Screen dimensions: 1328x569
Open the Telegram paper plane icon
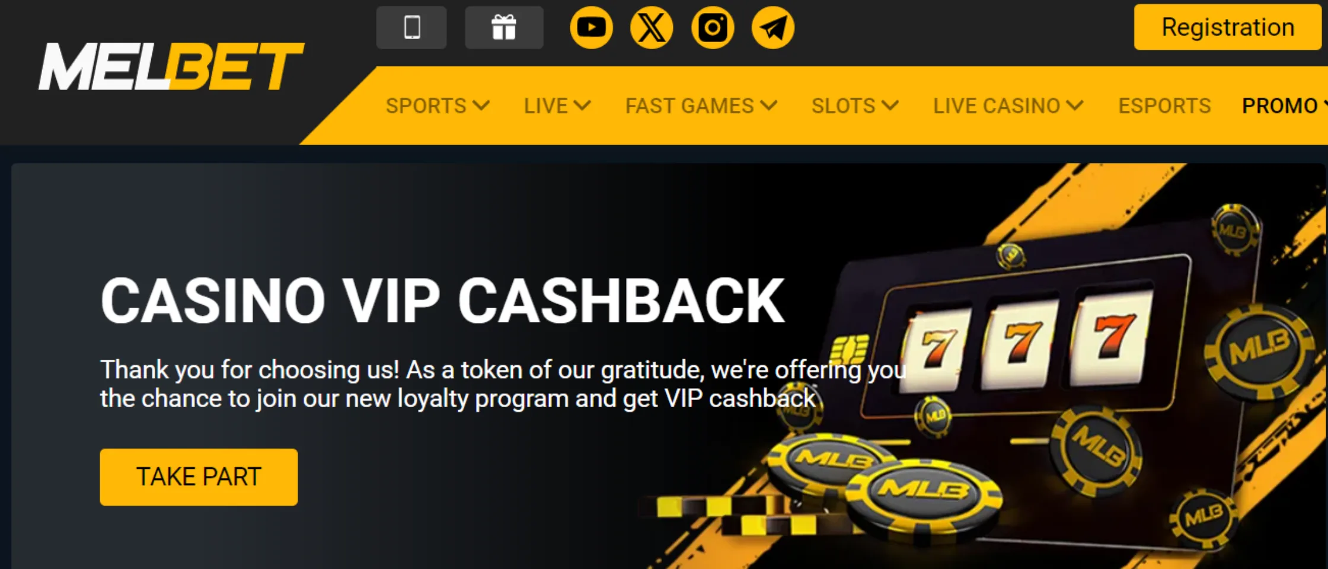pyautogui.click(x=773, y=27)
